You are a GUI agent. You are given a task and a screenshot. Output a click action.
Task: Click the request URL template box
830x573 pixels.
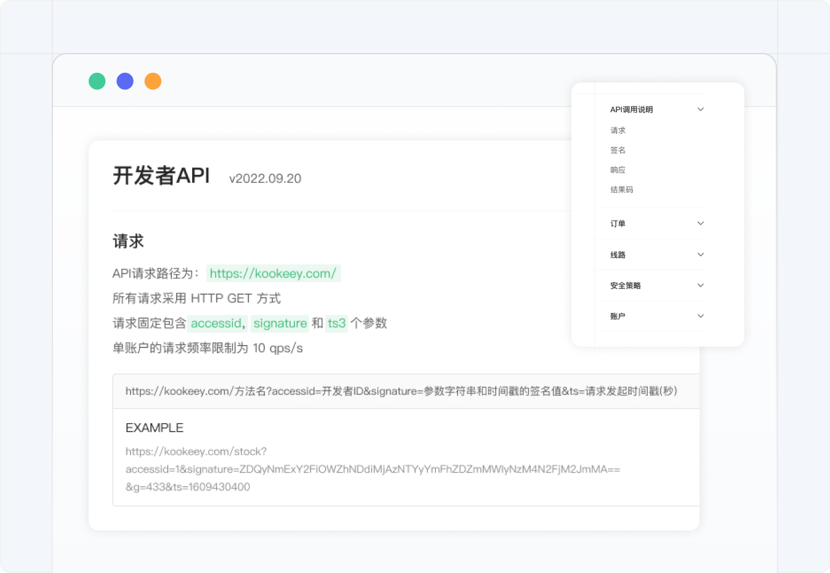point(401,391)
